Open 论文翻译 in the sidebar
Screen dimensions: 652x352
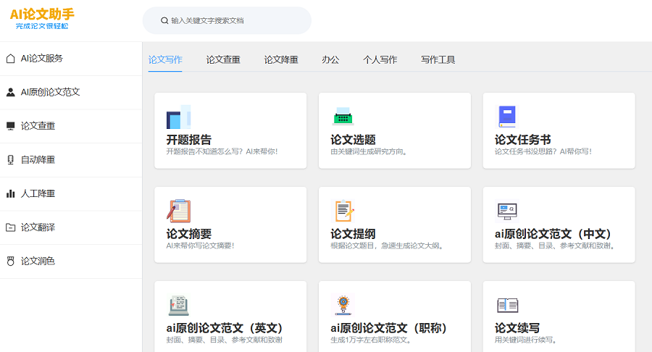click(71, 227)
